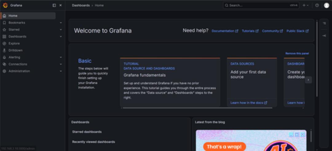Click the main page vertical scrollbar

click(317, 59)
